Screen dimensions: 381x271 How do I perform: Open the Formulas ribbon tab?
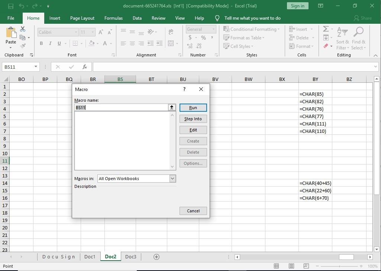(x=113, y=18)
